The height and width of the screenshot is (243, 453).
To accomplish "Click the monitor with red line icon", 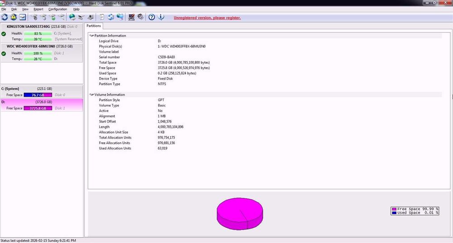I will click(x=131, y=17).
